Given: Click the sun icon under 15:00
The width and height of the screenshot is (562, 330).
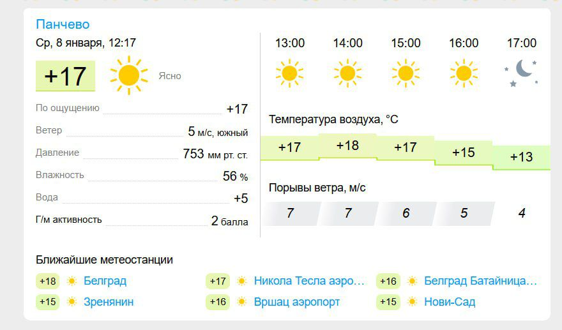Looking at the screenshot, I should tap(406, 73).
